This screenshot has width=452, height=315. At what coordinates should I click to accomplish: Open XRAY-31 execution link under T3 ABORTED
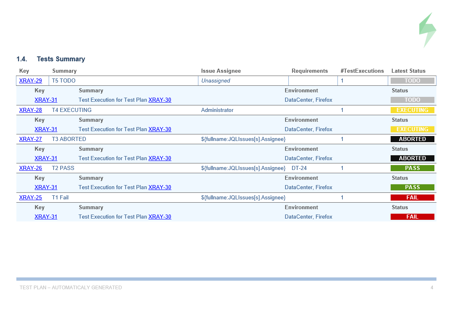point(46,159)
